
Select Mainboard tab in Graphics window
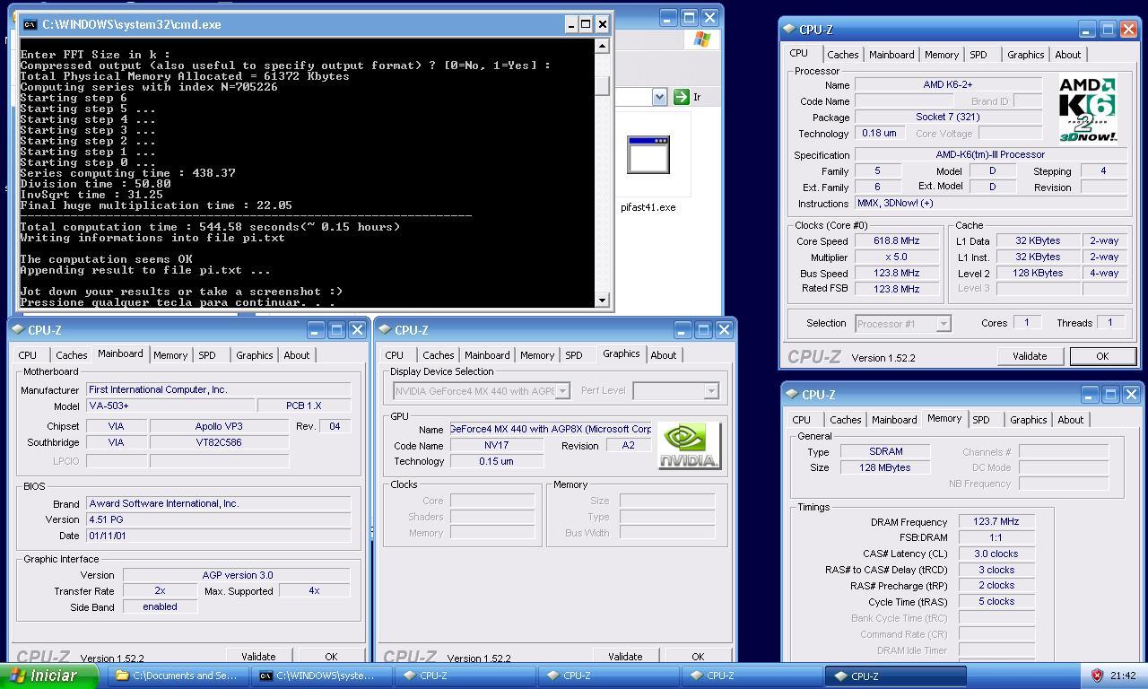pyautogui.click(x=487, y=355)
